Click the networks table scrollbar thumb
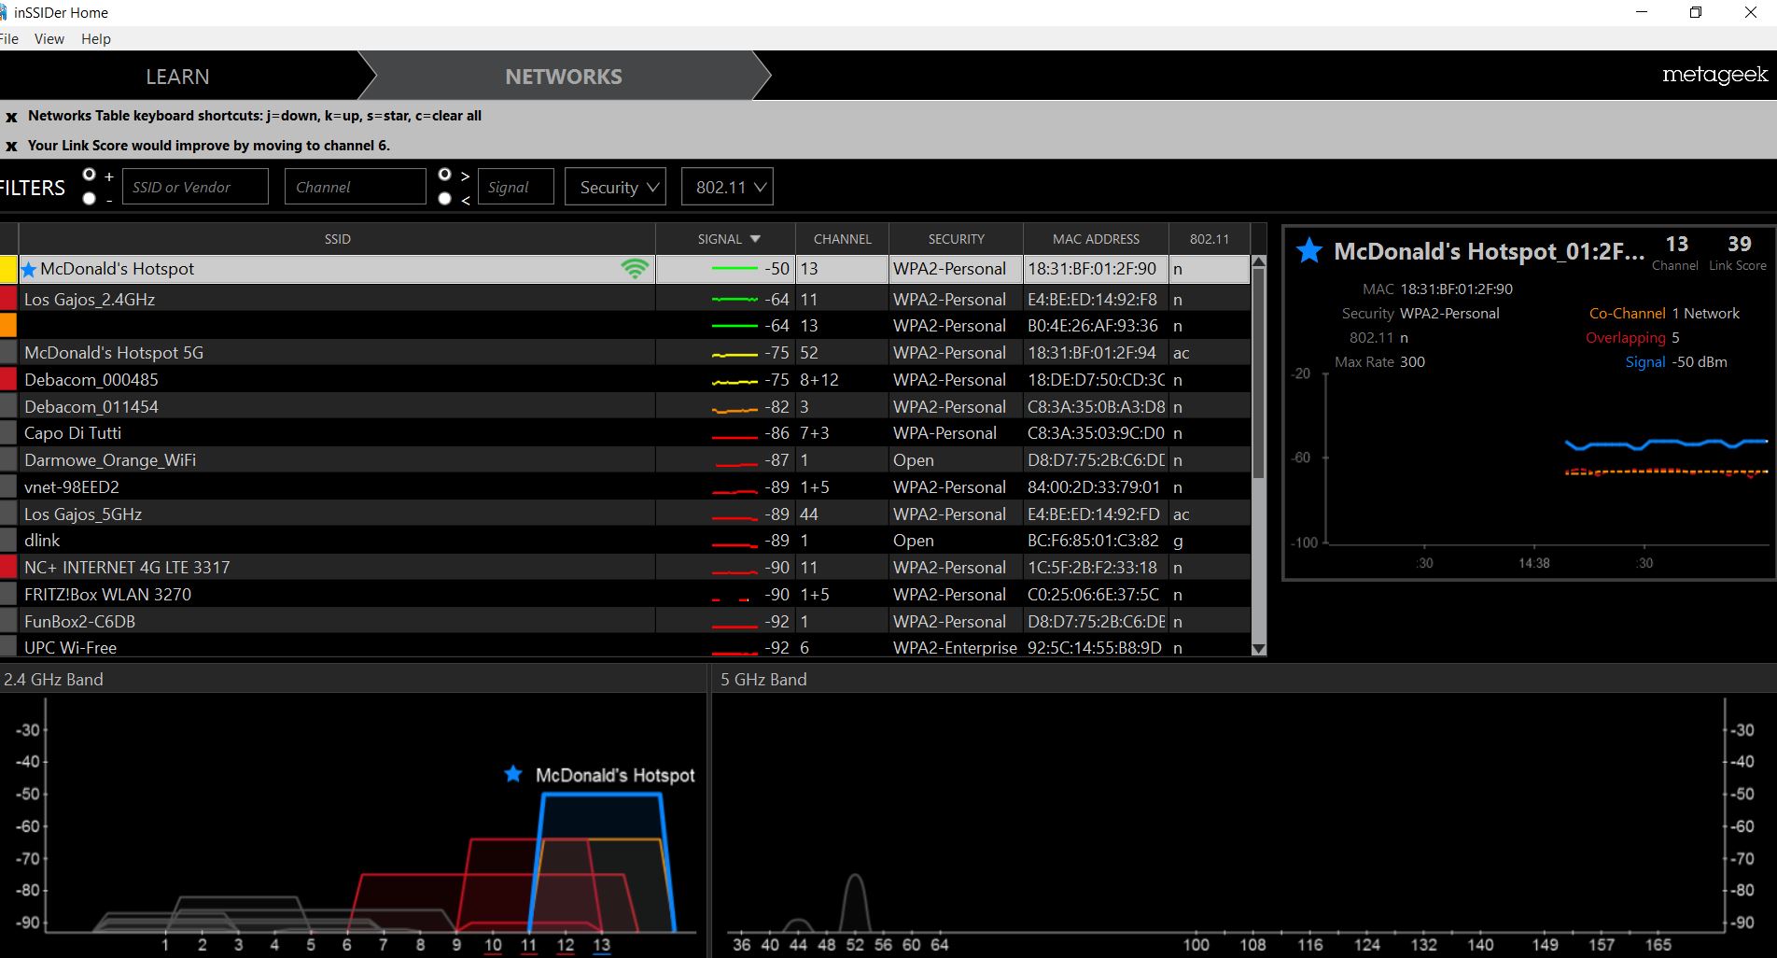This screenshot has height=958, width=1777. 1258,373
